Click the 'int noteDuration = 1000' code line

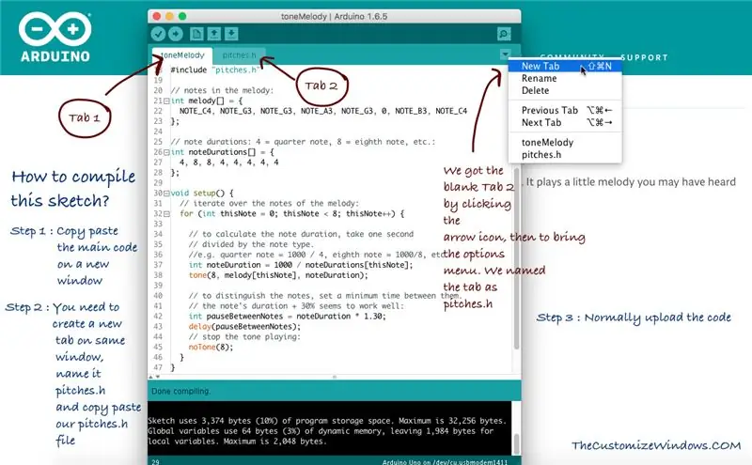[301, 265]
